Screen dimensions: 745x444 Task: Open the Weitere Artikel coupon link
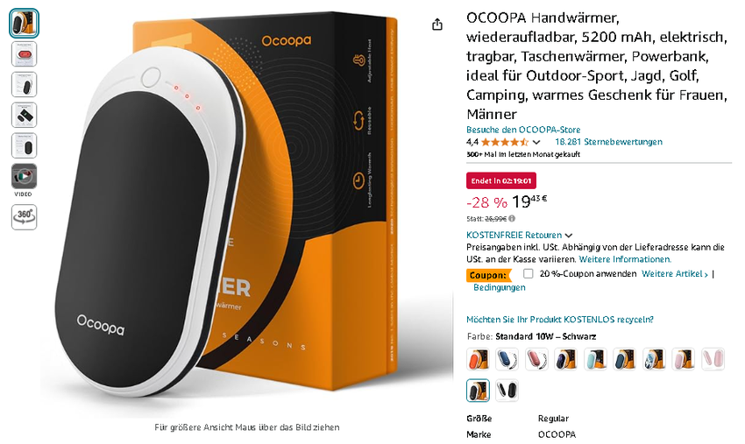[675, 274]
